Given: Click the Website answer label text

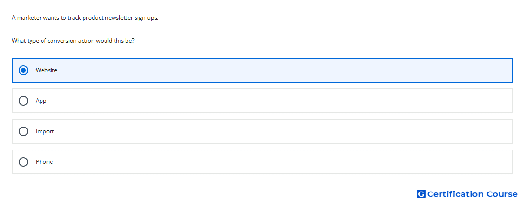Looking at the screenshot, I should (47, 70).
